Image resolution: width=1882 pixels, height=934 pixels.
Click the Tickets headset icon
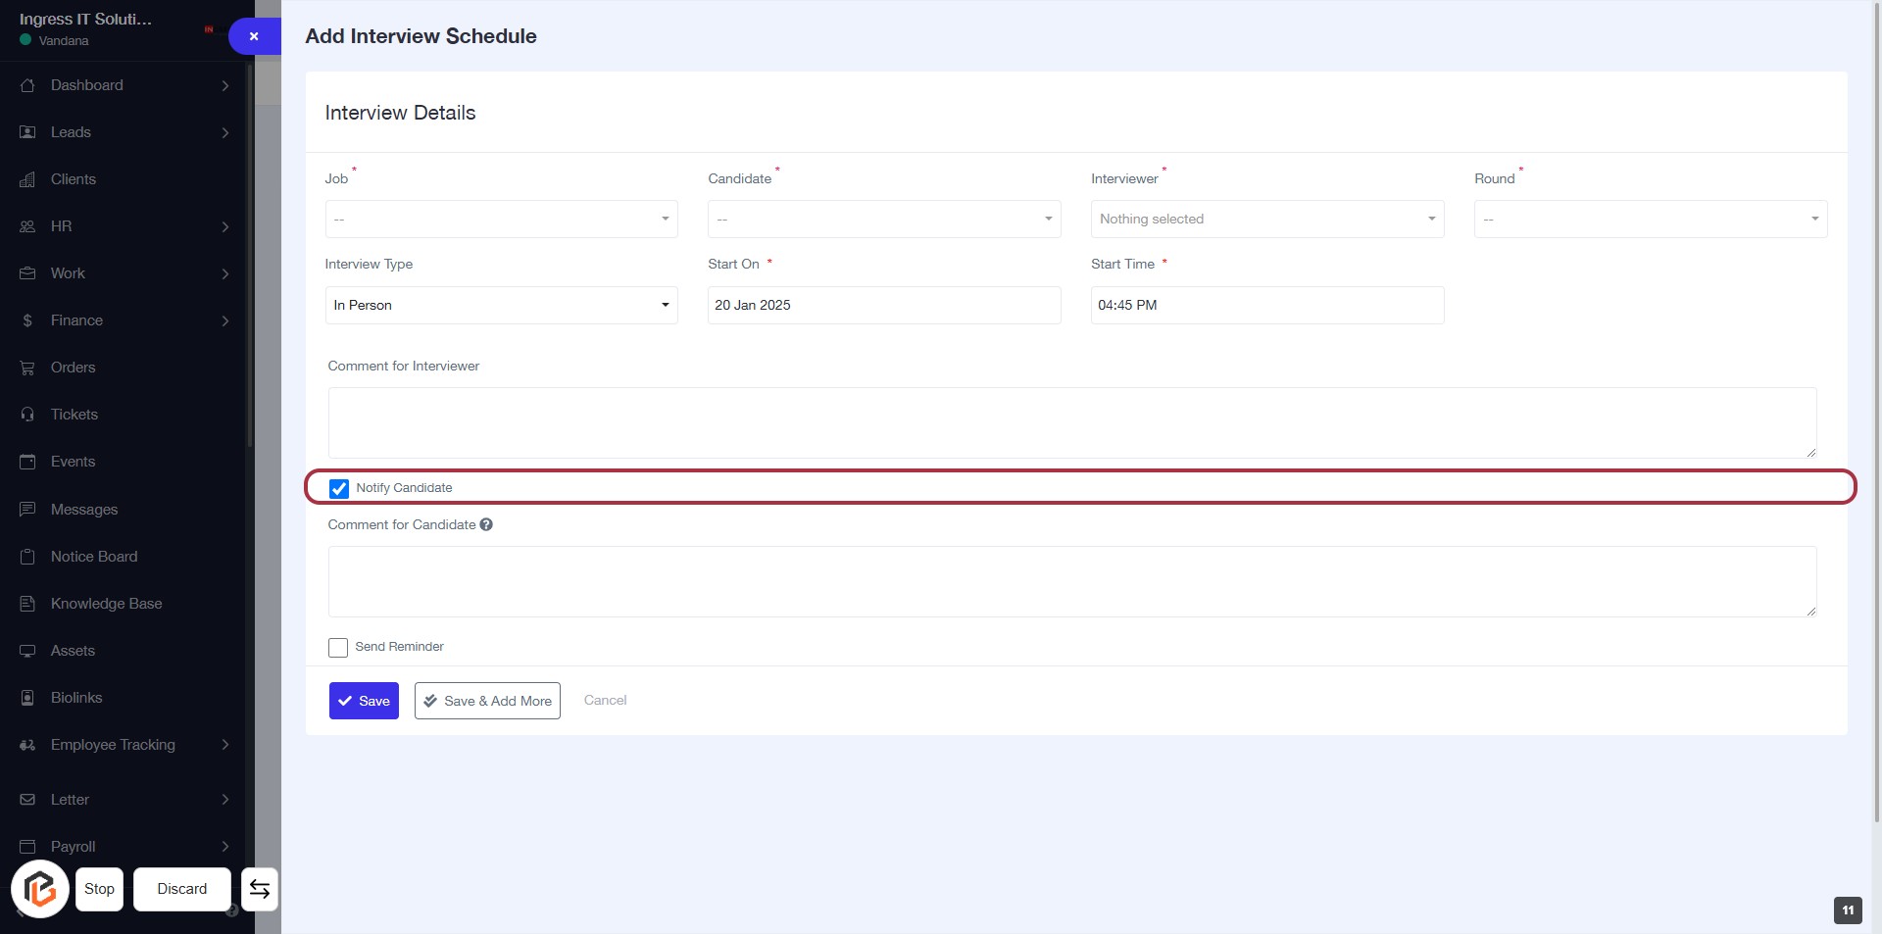click(x=27, y=415)
